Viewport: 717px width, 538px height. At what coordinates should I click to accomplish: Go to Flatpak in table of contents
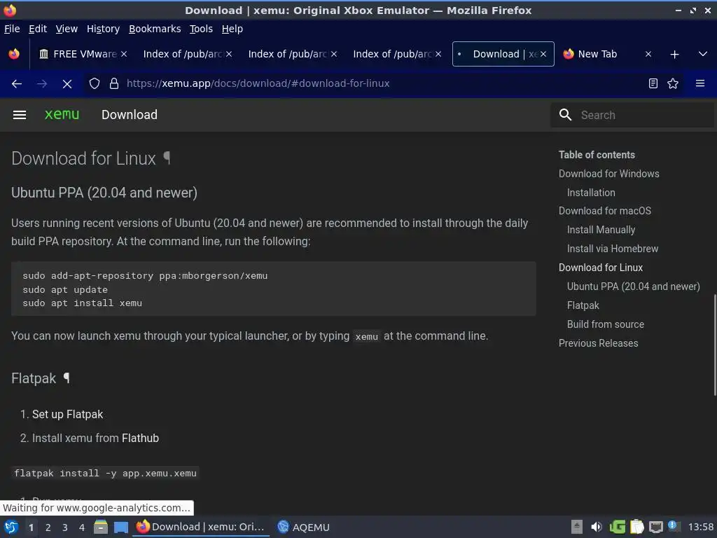pos(583,305)
